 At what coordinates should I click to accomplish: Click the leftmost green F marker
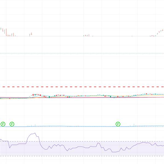point(3,124)
